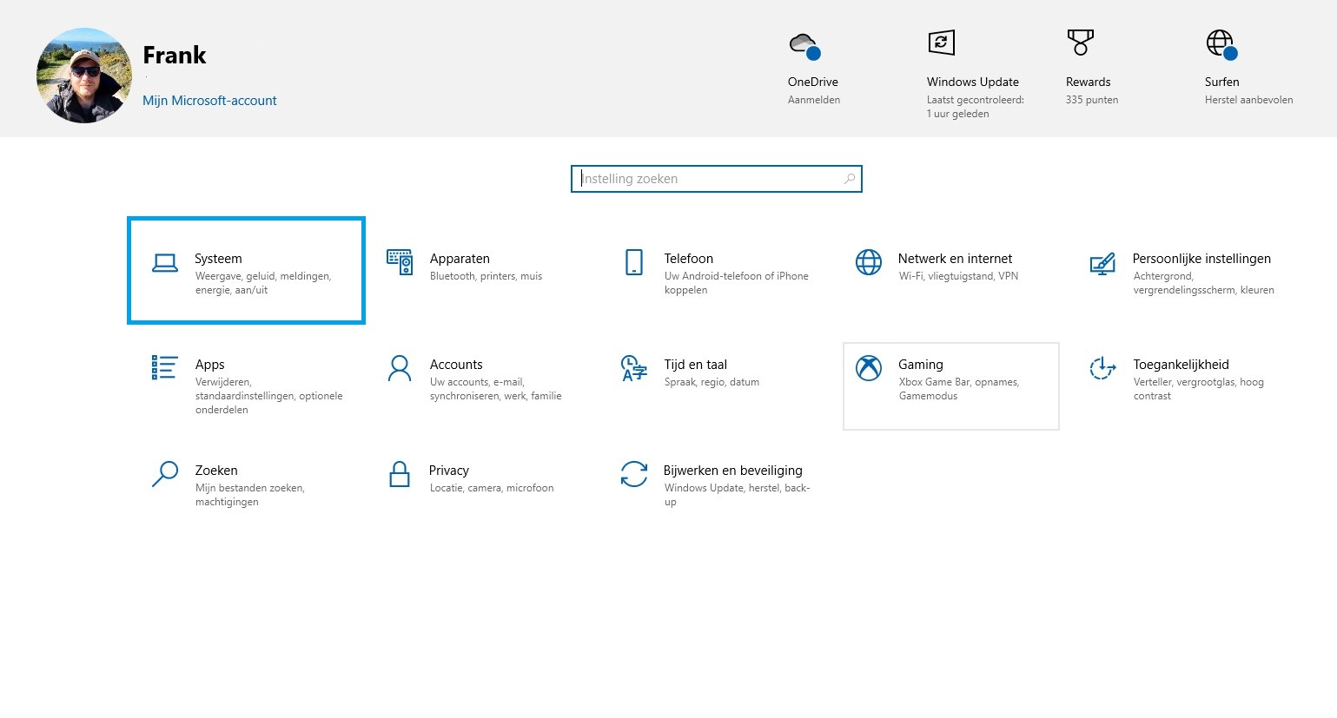Viewport: 1337px width, 718px height.
Task: Click the Tijd en taal icon
Action: pyautogui.click(x=634, y=368)
